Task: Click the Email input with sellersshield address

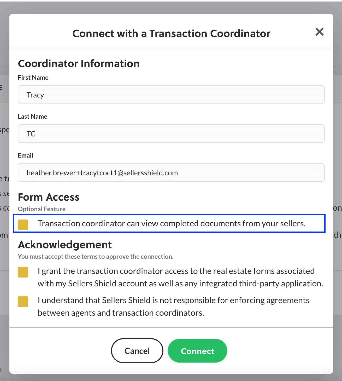Action: pyautogui.click(x=171, y=172)
